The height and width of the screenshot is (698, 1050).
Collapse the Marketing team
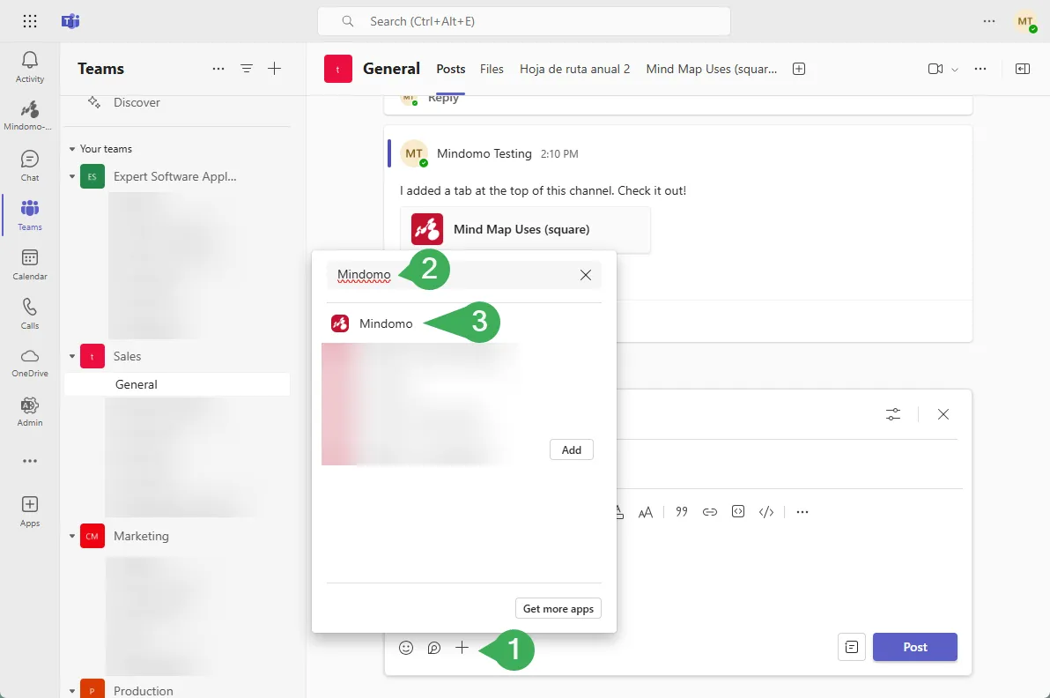point(72,536)
